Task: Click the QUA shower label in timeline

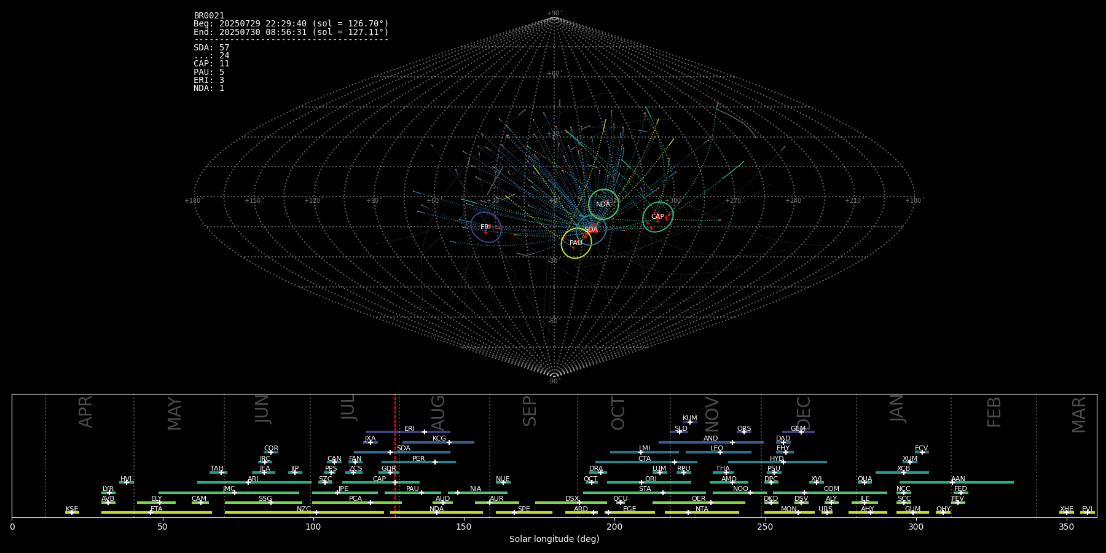Action: (865, 479)
